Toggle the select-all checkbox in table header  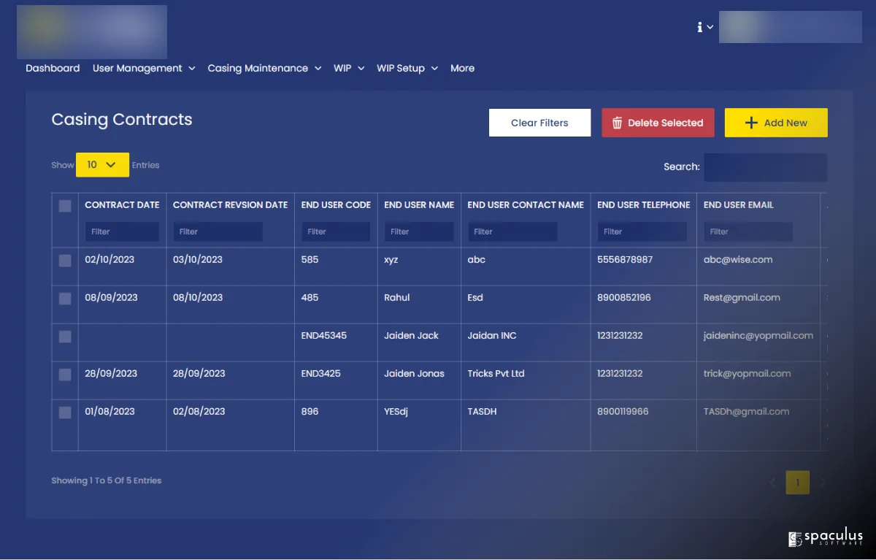[x=65, y=206]
